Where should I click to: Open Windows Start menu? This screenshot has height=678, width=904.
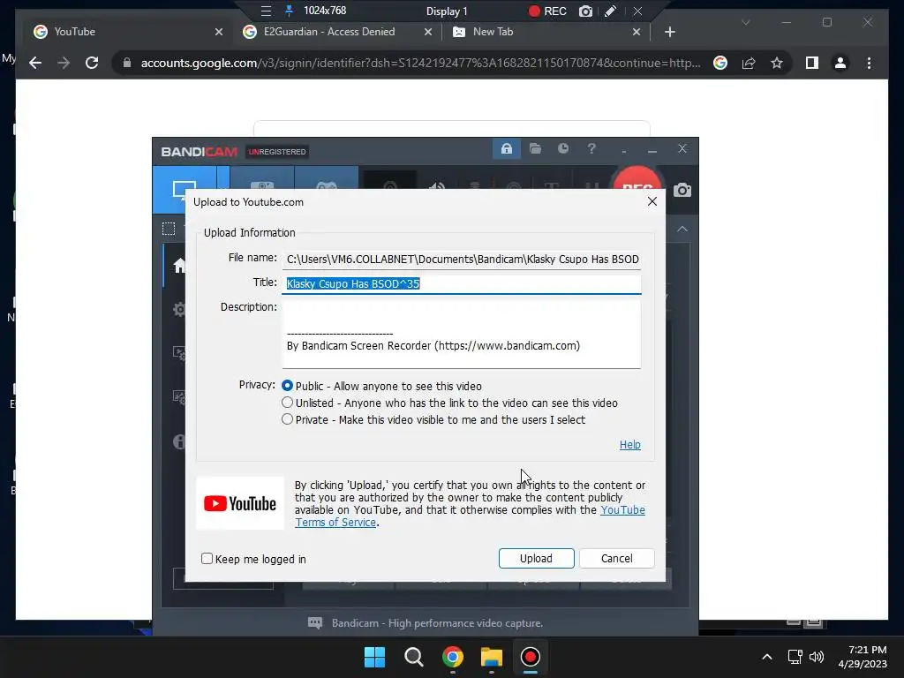374,657
